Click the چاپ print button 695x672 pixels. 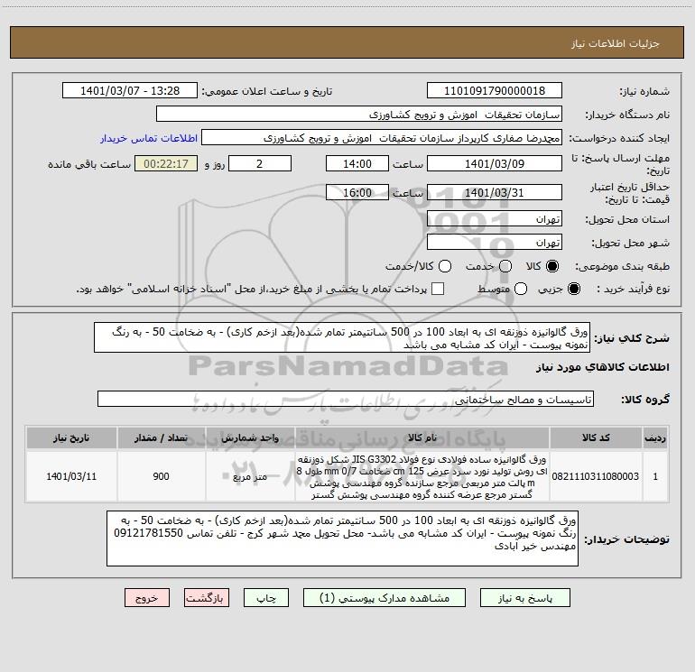[x=266, y=598]
